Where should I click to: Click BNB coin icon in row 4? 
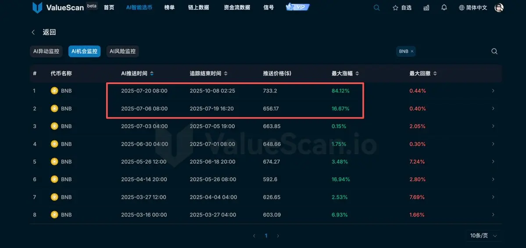pos(54,144)
